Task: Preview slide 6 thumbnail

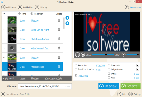Action: click(12, 57)
